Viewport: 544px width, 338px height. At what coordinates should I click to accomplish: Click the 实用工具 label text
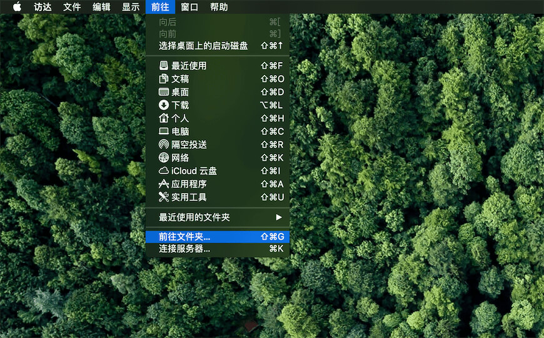point(189,197)
